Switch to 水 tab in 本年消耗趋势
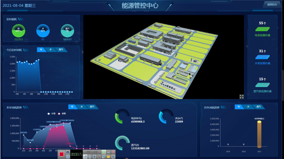This screenshot has height=159, width=284. click(x=82, y=107)
